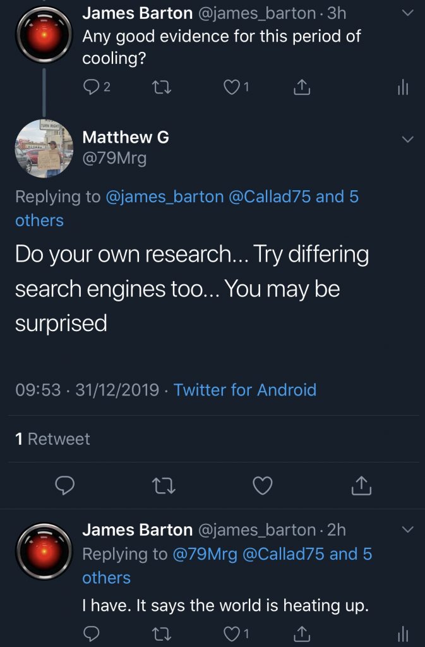This screenshot has height=647, width=425.
Task: Share Matthew G's main tweet
Action: (x=359, y=485)
